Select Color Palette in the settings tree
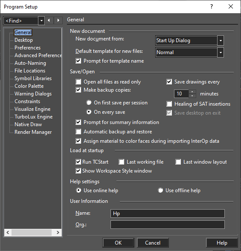 pyautogui.click(x=29, y=86)
